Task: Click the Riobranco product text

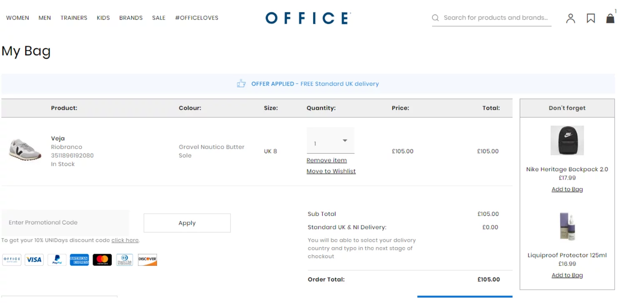Action: coord(67,147)
